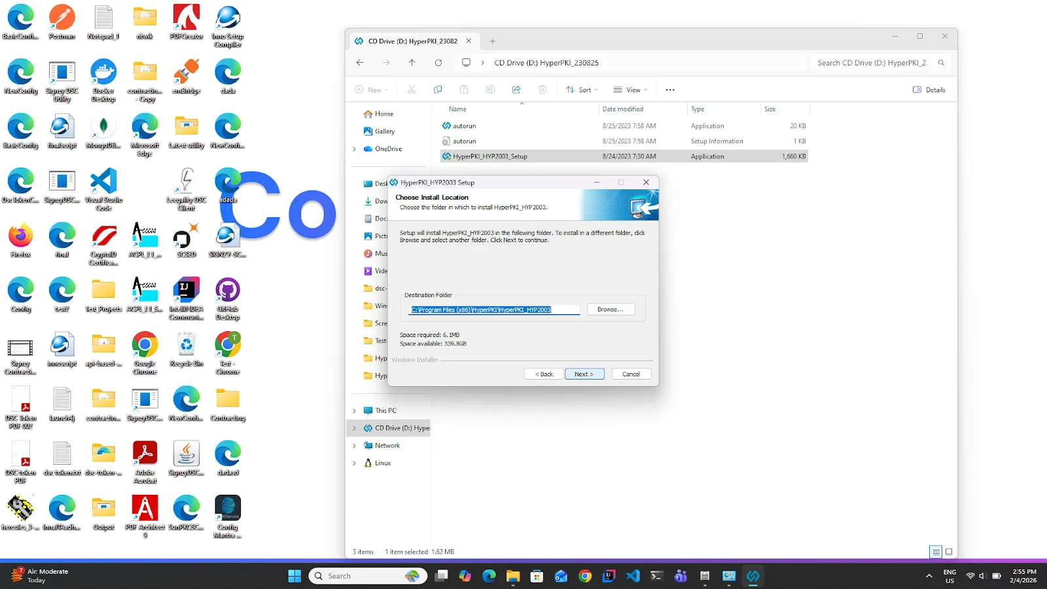Go up one folder level
Viewport: 1047px width, 589px height.
tap(412, 63)
